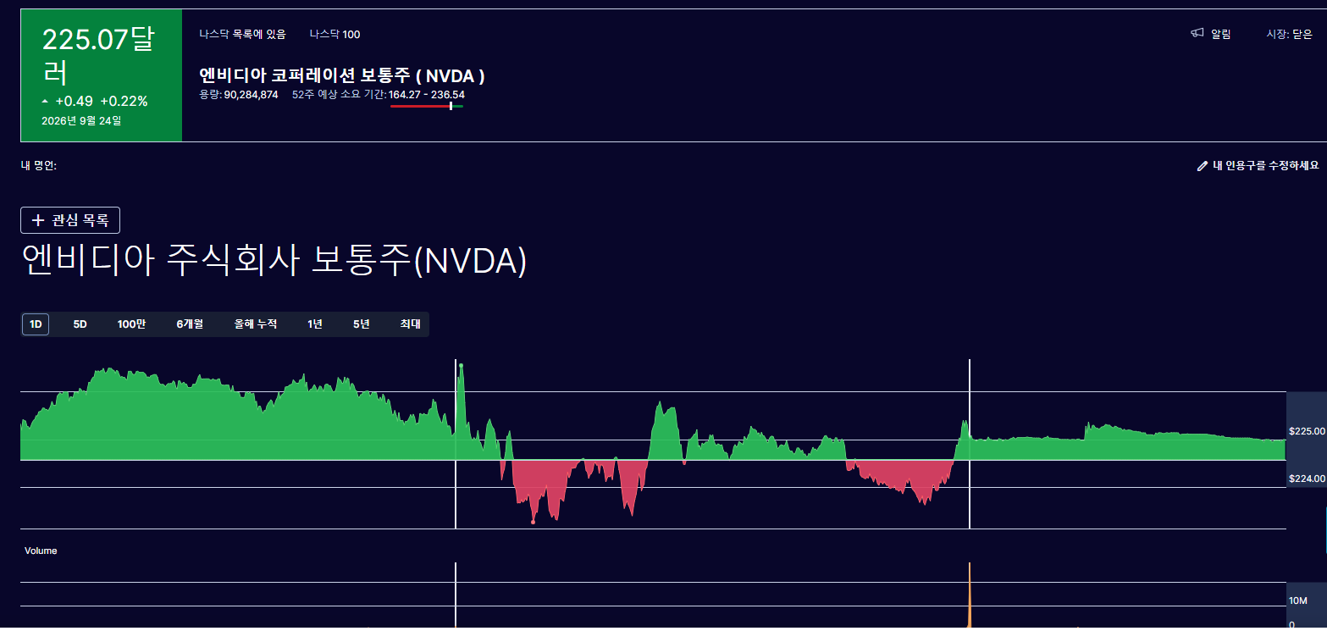Viewport: 1327px width, 631px height.
Task: Click the pencil edit quote icon
Action: pyautogui.click(x=1202, y=166)
